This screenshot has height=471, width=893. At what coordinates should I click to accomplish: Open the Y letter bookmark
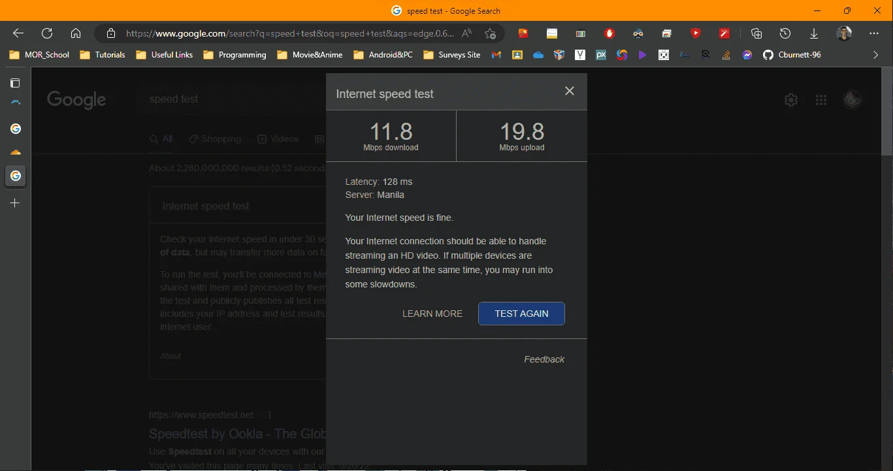click(x=580, y=55)
